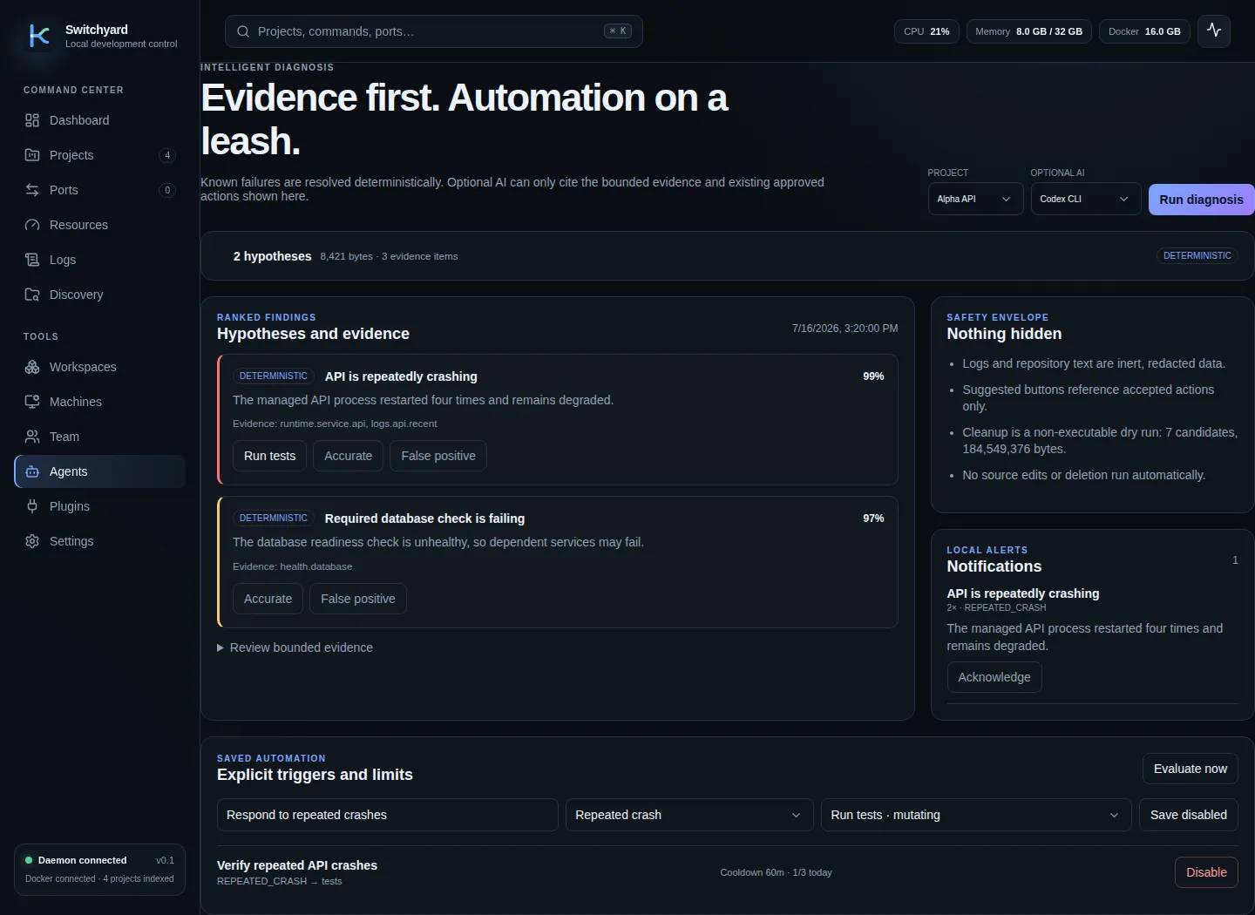The image size is (1255, 915).
Task: Open the Optional AI dropdown Codex CLI
Action: 1085,199
